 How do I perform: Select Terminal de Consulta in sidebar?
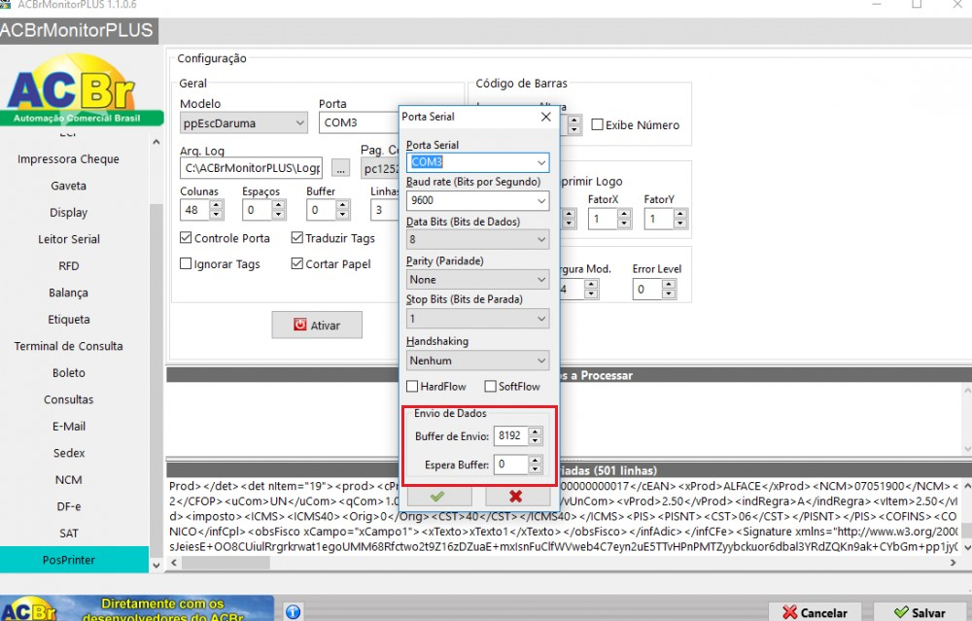(68, 346)
